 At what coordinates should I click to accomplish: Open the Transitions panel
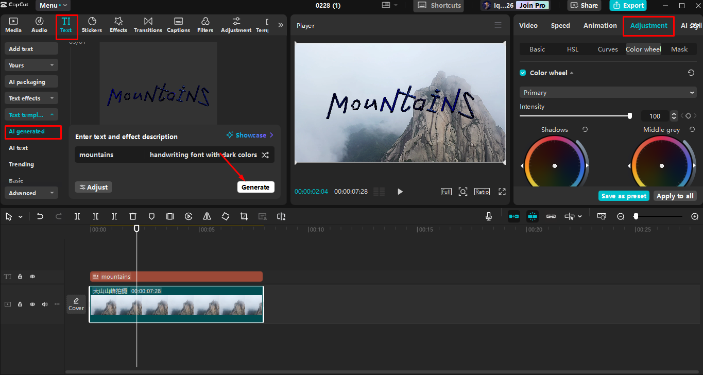coord(148,24)
